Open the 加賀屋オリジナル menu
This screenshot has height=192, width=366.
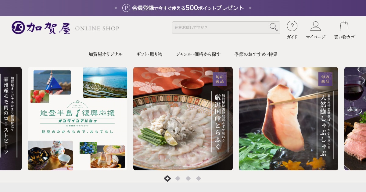pos(106,54)
